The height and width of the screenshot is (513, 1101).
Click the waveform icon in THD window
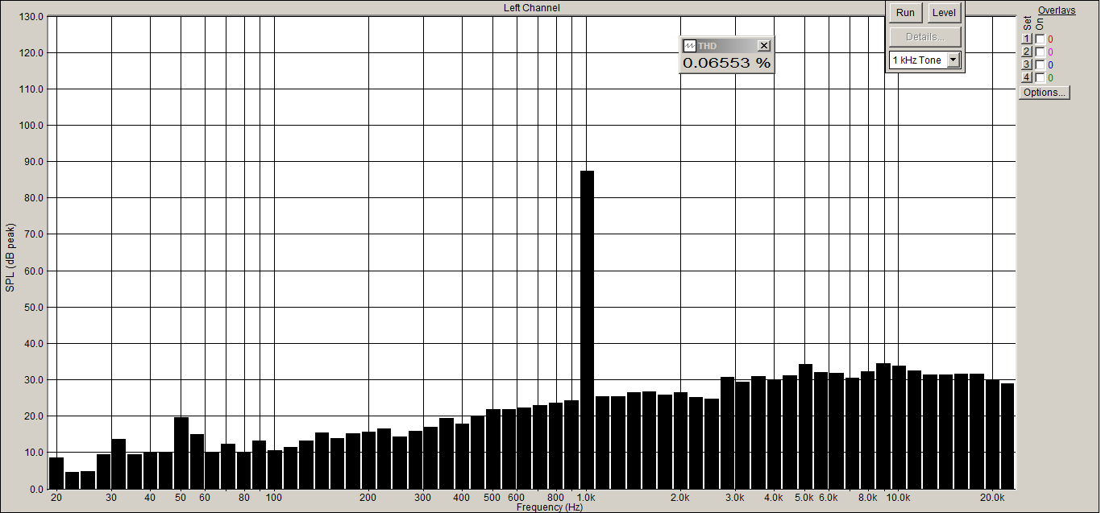689,46
